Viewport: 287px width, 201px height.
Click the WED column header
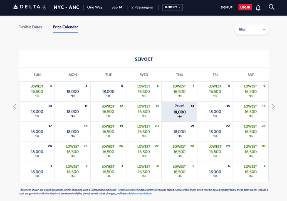coord(144,75)
